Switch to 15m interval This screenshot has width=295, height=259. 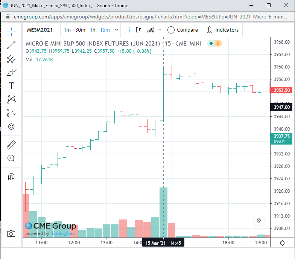[105, 30]
